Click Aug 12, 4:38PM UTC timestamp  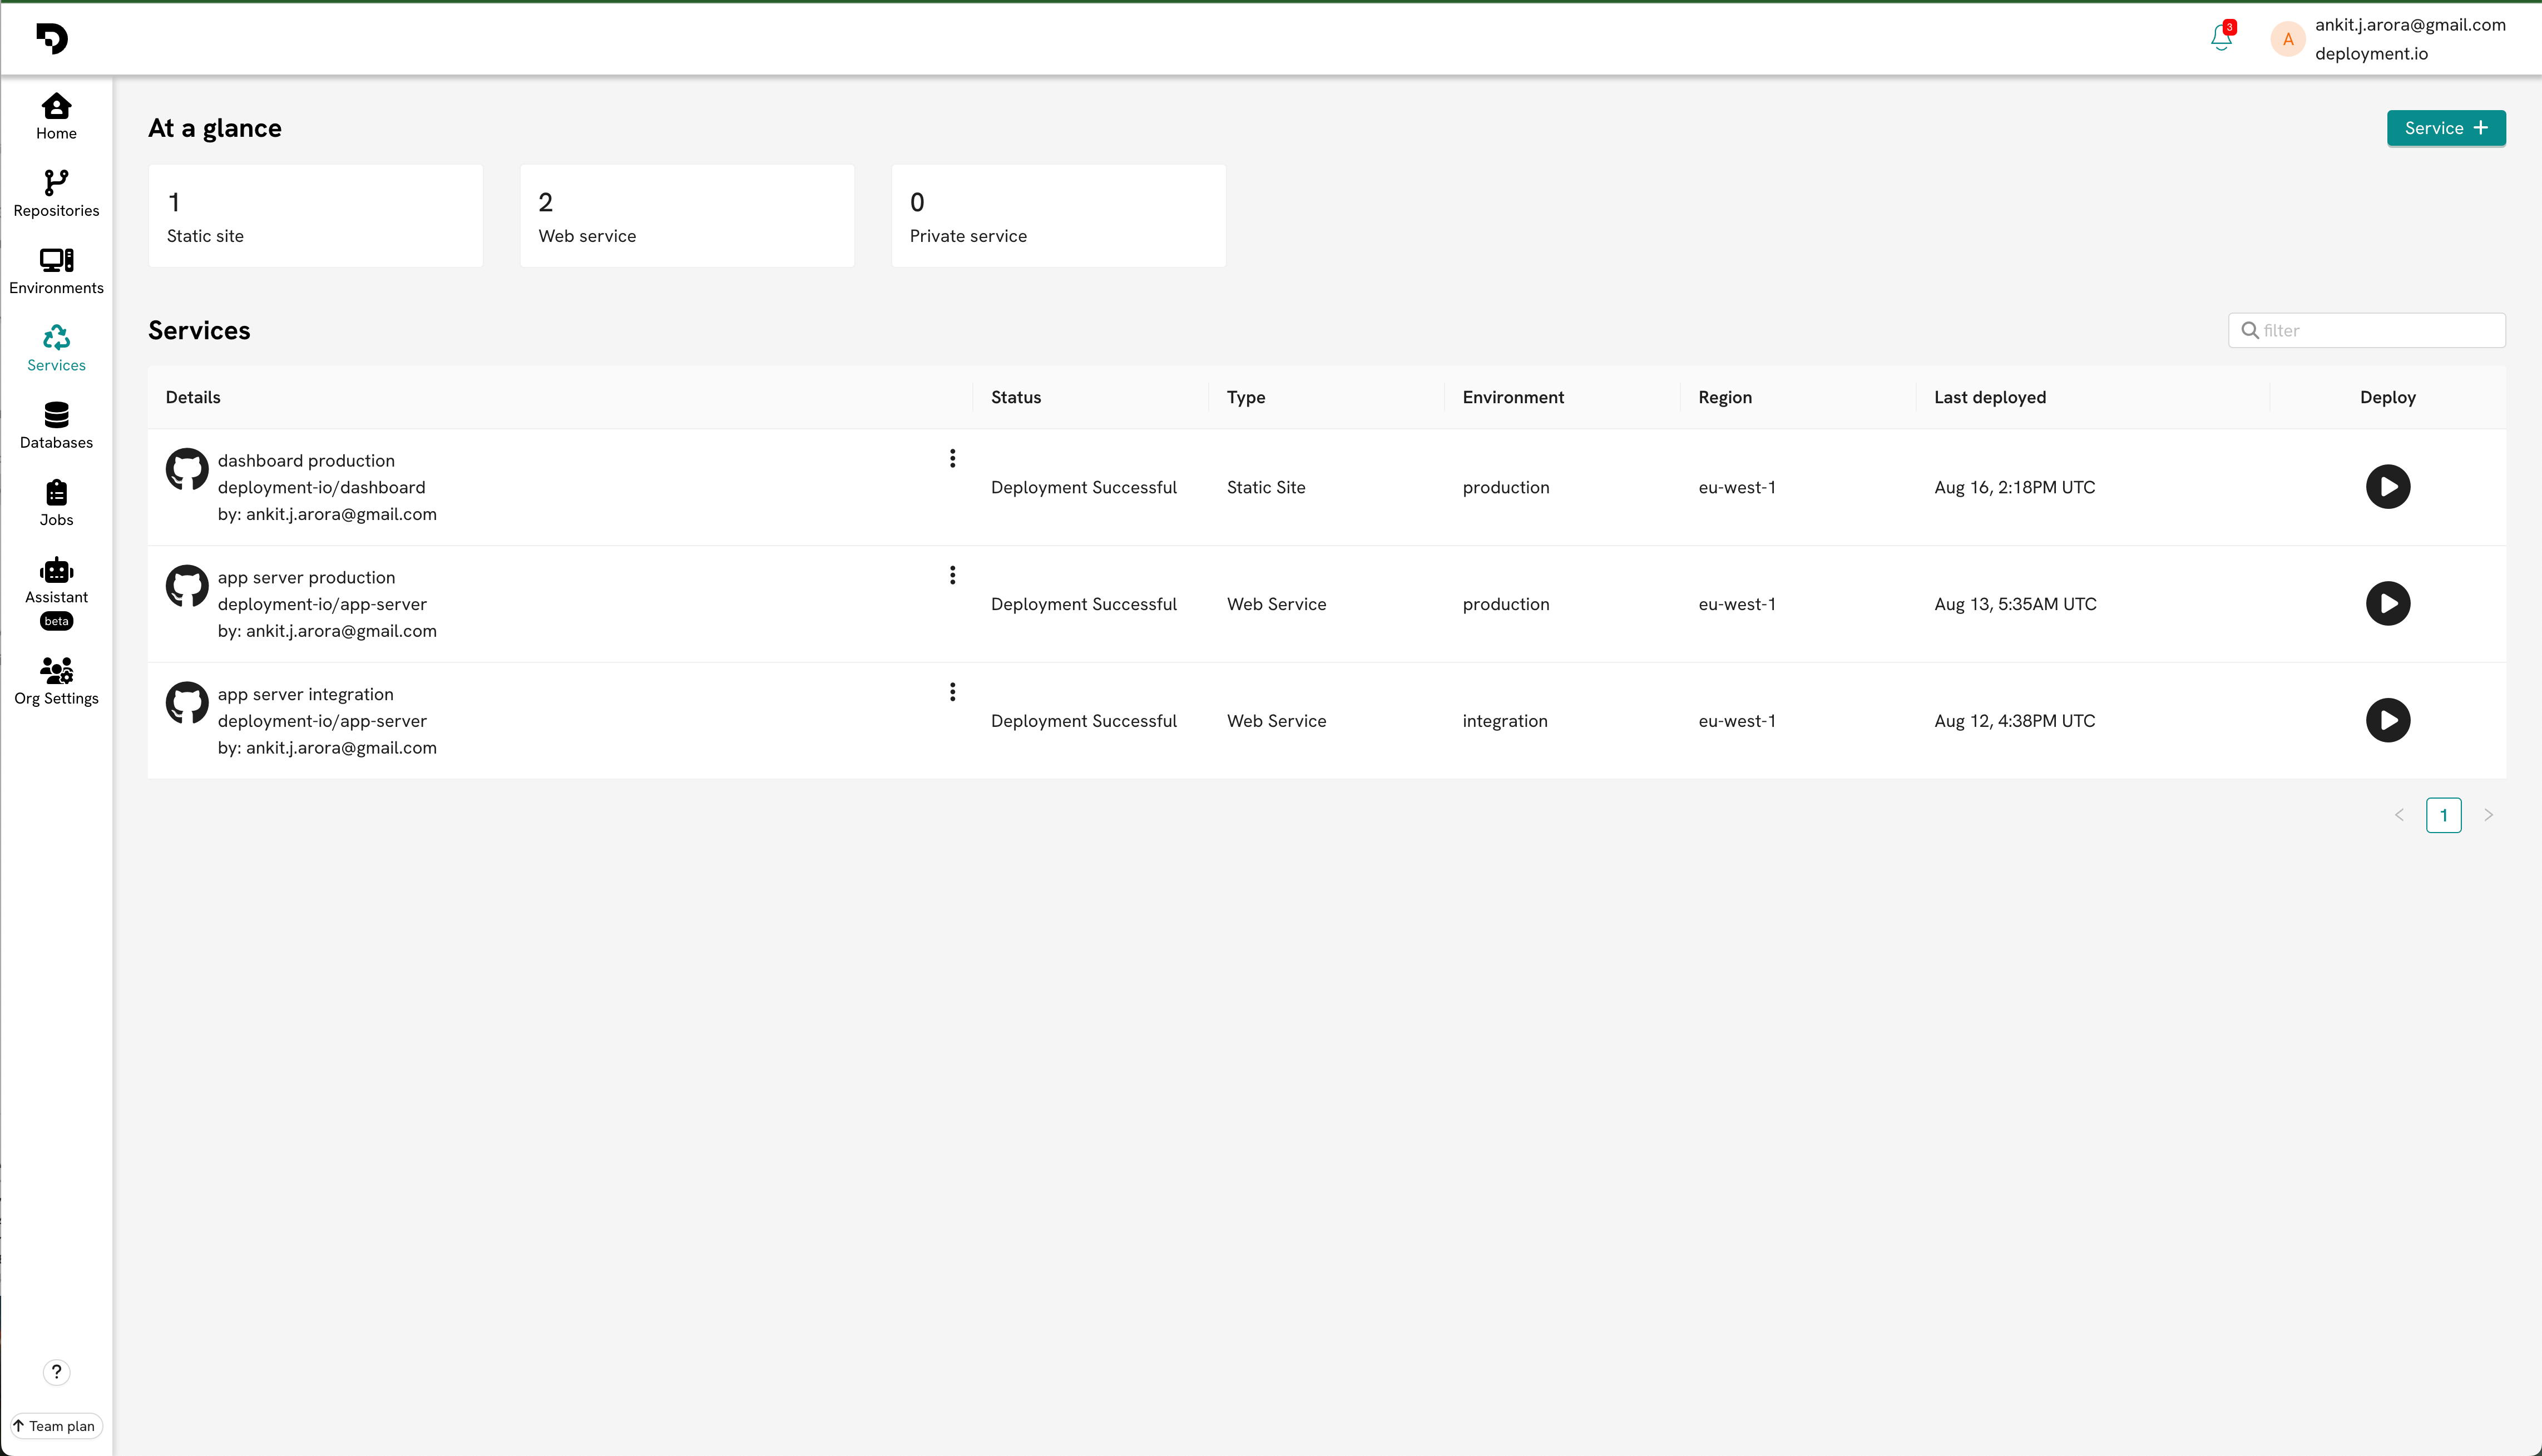tap(2015, 721)
